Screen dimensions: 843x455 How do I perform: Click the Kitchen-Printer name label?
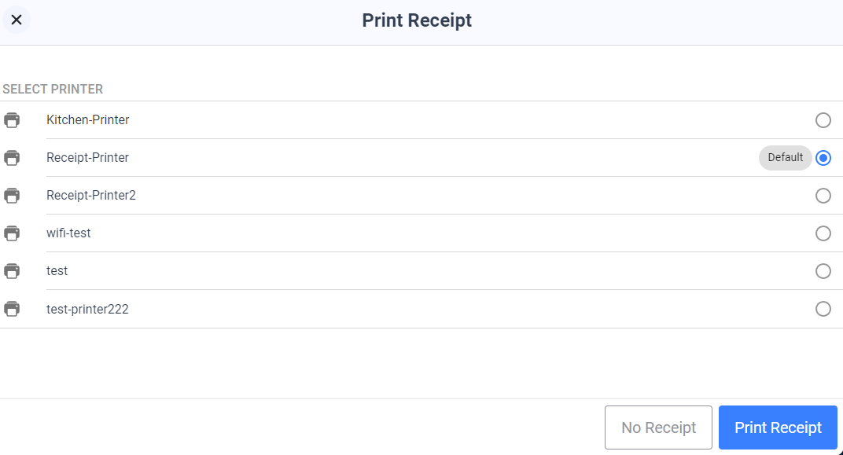87,119
